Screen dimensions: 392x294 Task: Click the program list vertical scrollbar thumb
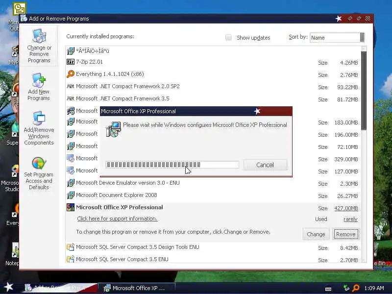364,91
